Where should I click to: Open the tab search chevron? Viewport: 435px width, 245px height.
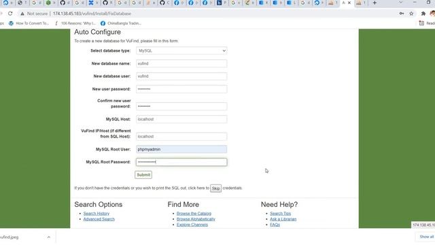pyautogui.click(x=400, y=3)
